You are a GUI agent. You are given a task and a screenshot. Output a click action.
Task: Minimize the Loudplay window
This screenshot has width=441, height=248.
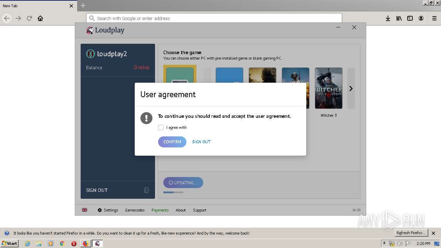(x=338, y=27)
